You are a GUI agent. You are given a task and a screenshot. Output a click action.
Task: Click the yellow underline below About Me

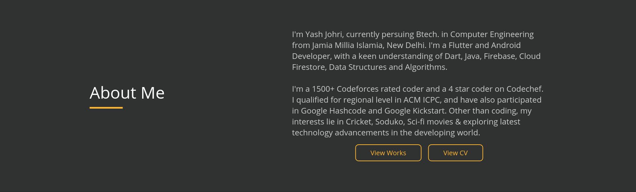point(106,108)
